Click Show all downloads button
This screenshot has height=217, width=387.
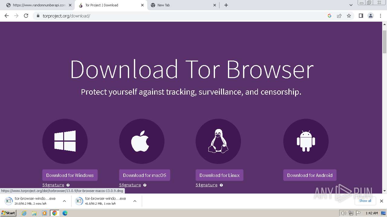[x=365, y=201]
